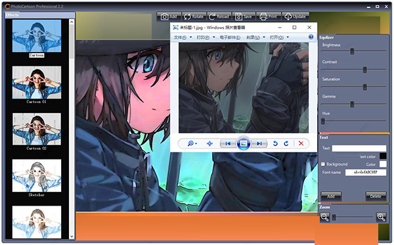Go to previous photo in viewer
The width and height of the screenshot is (394, 245).
pos(228,143)
